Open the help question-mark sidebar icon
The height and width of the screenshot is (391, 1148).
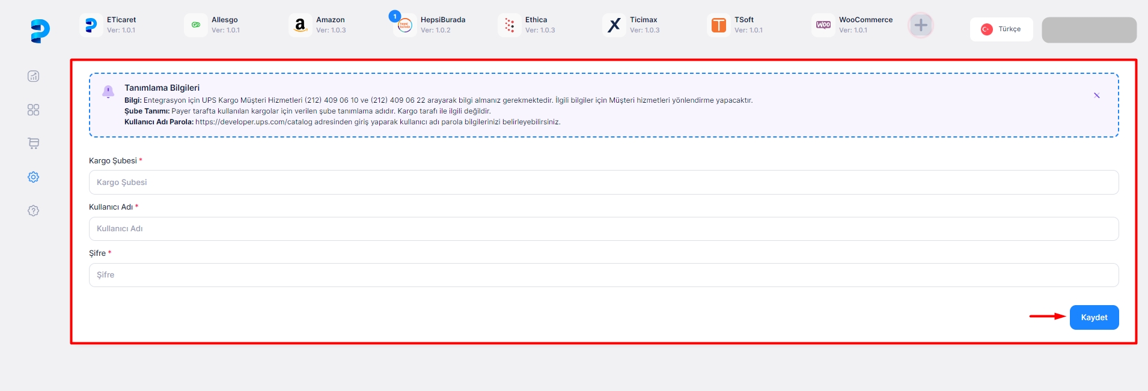34,211
